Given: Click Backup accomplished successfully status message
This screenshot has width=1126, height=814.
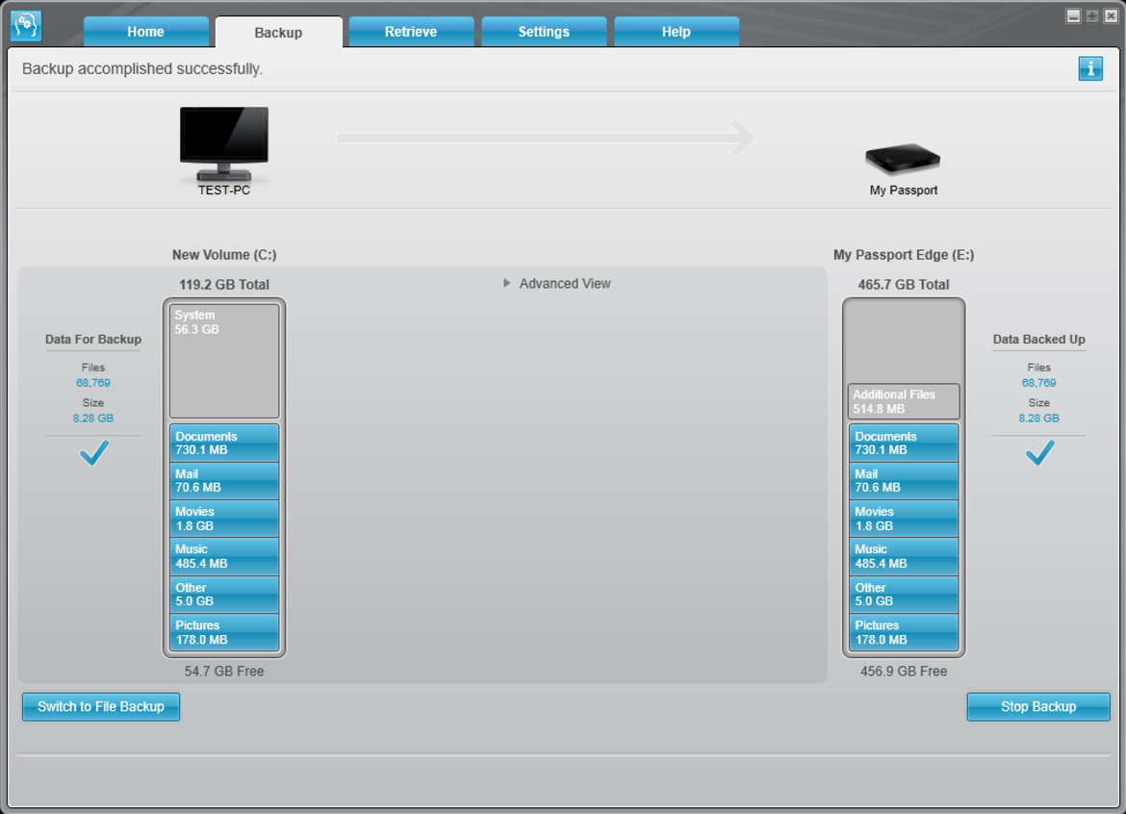Looking at the screenshot, I should tap(142, 69).
